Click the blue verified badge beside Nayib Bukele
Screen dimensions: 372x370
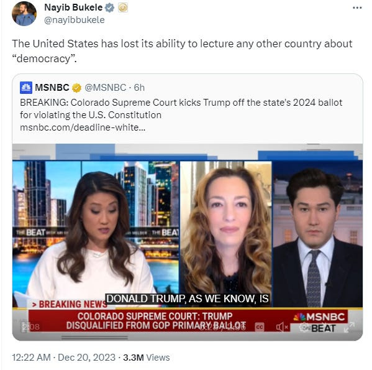(109, 7)
